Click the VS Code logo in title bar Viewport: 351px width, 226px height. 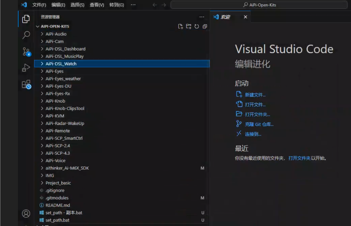click(24, 5)
